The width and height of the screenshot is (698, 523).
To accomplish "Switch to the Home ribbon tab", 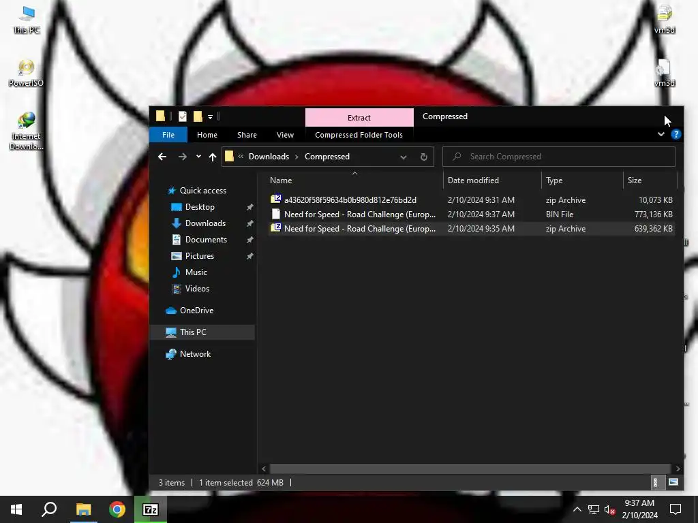I will (207, 135).
